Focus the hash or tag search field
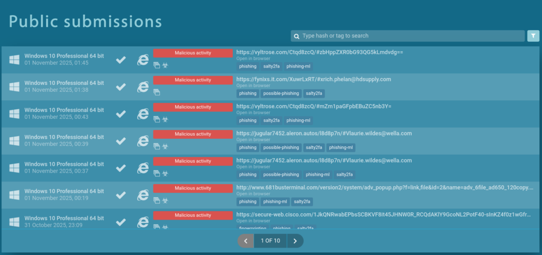 (x=410, y=36)
